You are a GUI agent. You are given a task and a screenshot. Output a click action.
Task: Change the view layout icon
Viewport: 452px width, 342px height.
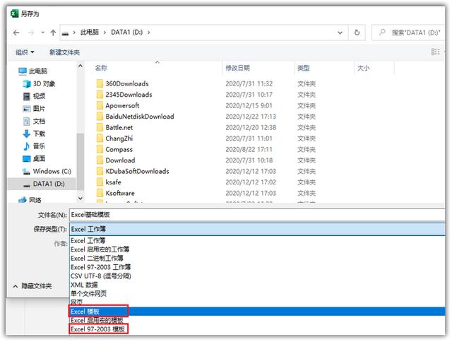pyautogui.click(x=435, y=52)
